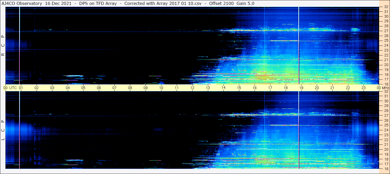Click the 12 hour mark on UTC axis

click(192, 88)
